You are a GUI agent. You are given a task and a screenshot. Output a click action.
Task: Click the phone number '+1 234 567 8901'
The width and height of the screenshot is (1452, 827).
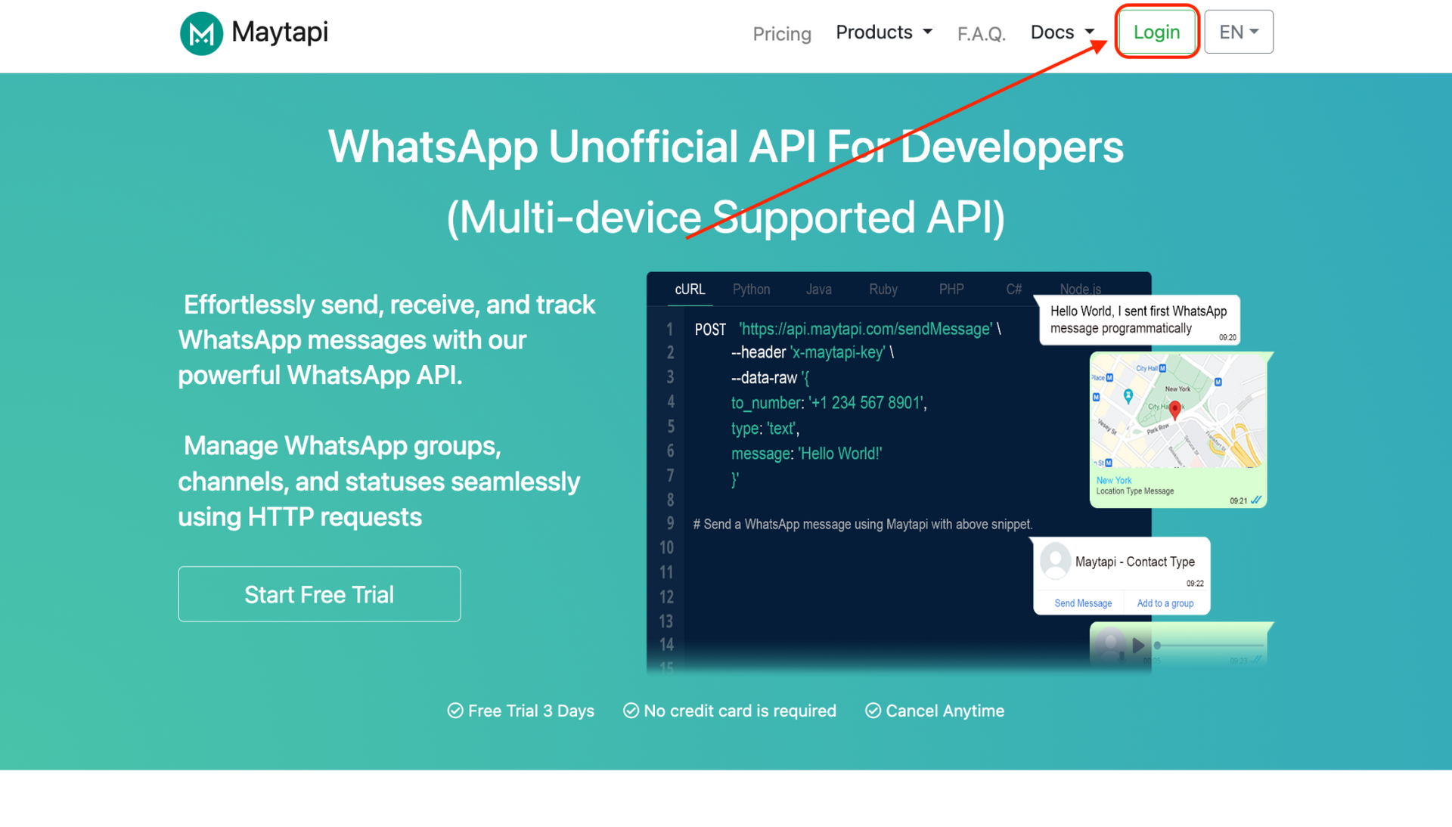point(866,403)
